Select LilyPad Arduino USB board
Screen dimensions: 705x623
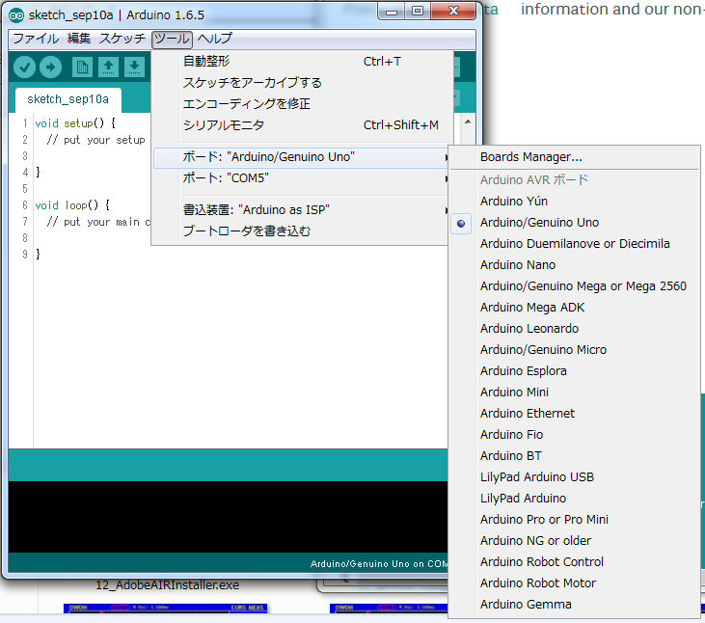574,477
